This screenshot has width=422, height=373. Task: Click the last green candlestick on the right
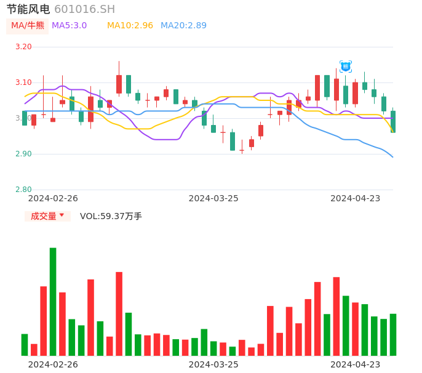click(x=393, y=122)
